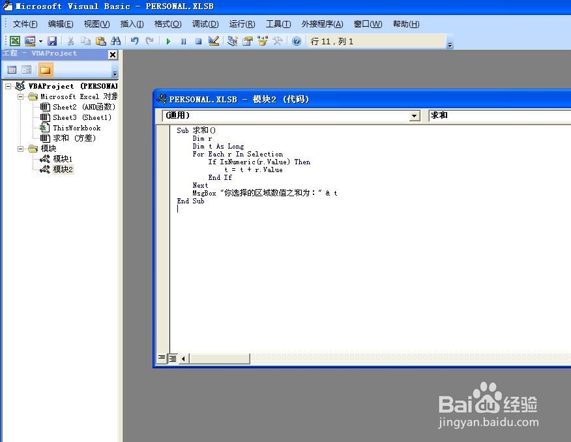Open the 插入(I) menu
The height and width of the screenshot is (442, 571).
point(132,24)
